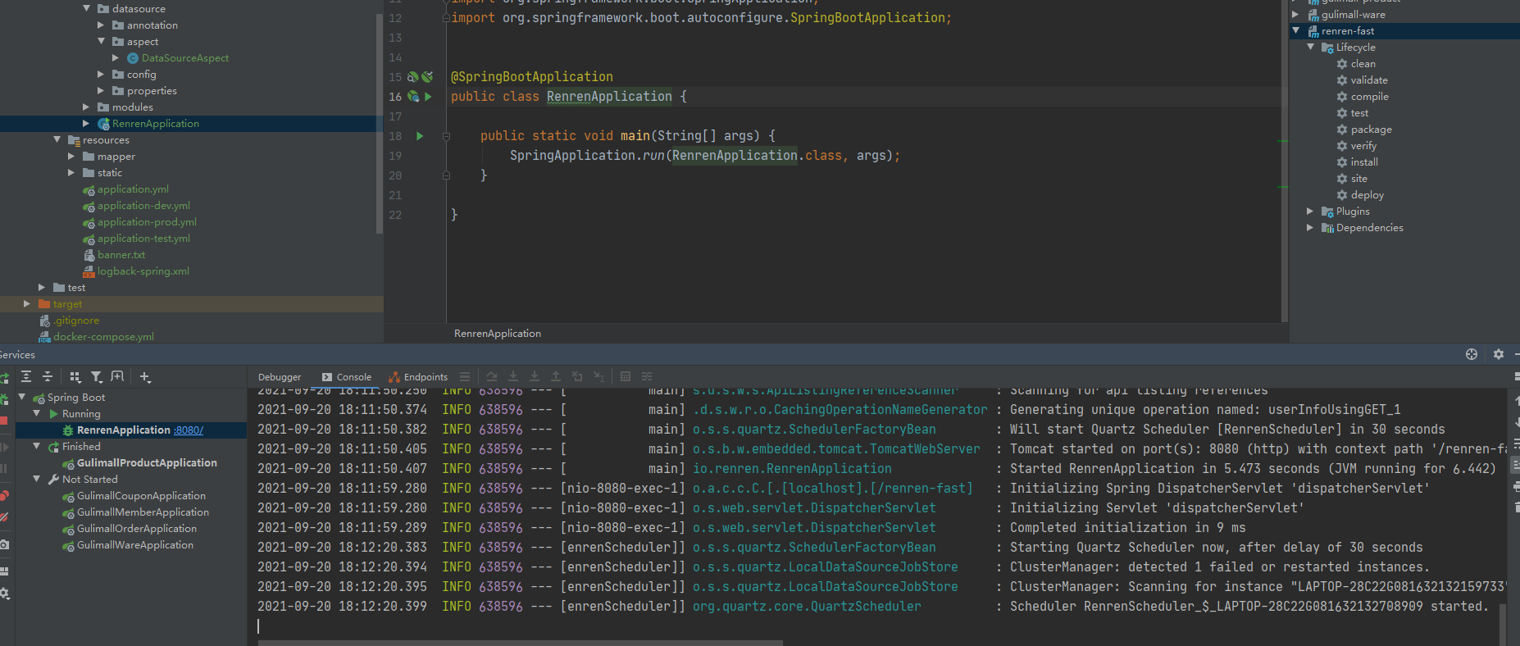The image size is (1520, 646).
Task: Collapse the renren-fast Maven module
Action: (1295, 31)
